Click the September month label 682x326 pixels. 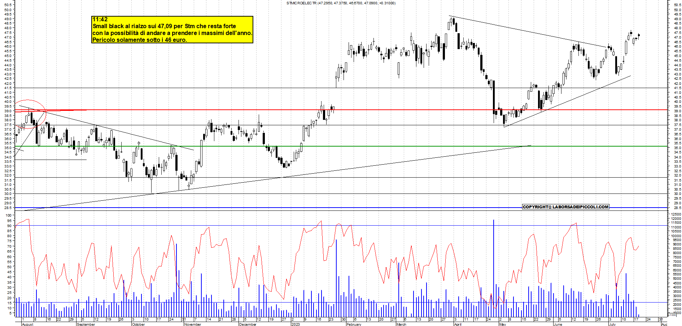click(86, 324)
